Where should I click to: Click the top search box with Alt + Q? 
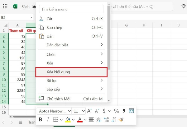click(141, 7)
